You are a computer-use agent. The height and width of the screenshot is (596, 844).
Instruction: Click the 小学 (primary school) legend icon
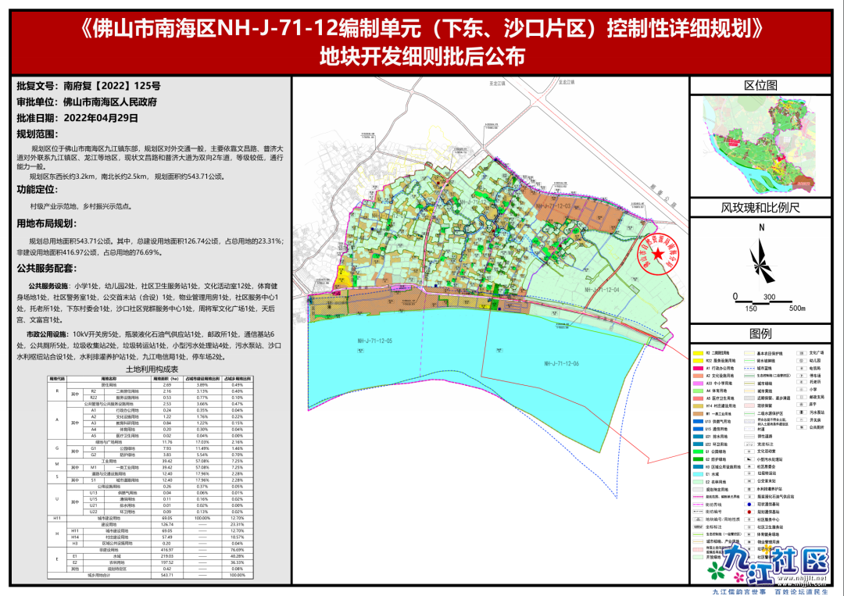[802, 389]
